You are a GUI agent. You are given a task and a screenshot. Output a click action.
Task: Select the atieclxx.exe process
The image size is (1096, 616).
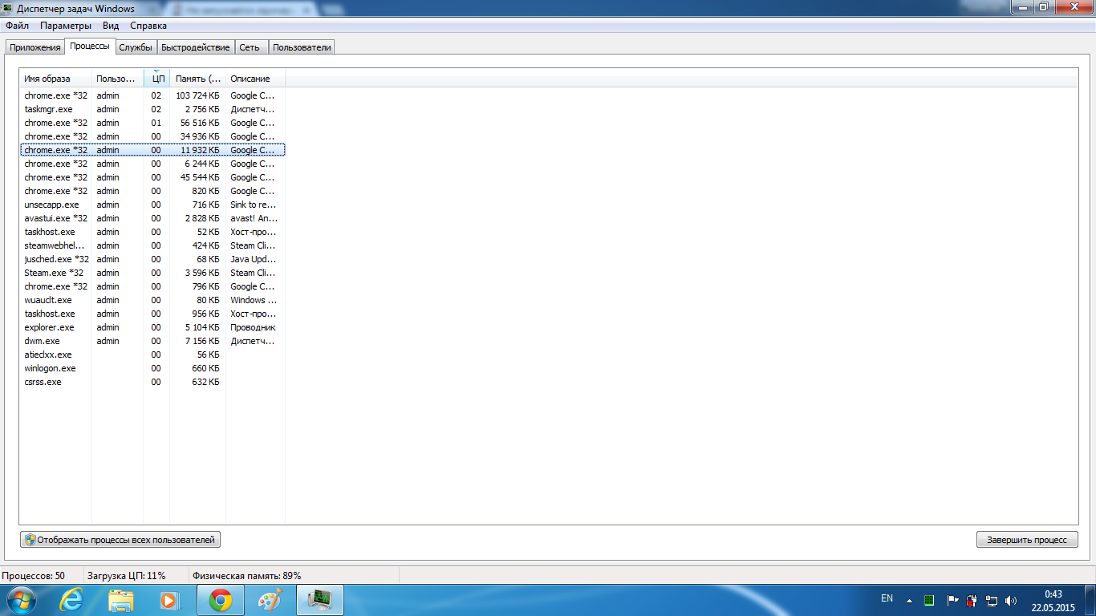click(x=152, y=355)
